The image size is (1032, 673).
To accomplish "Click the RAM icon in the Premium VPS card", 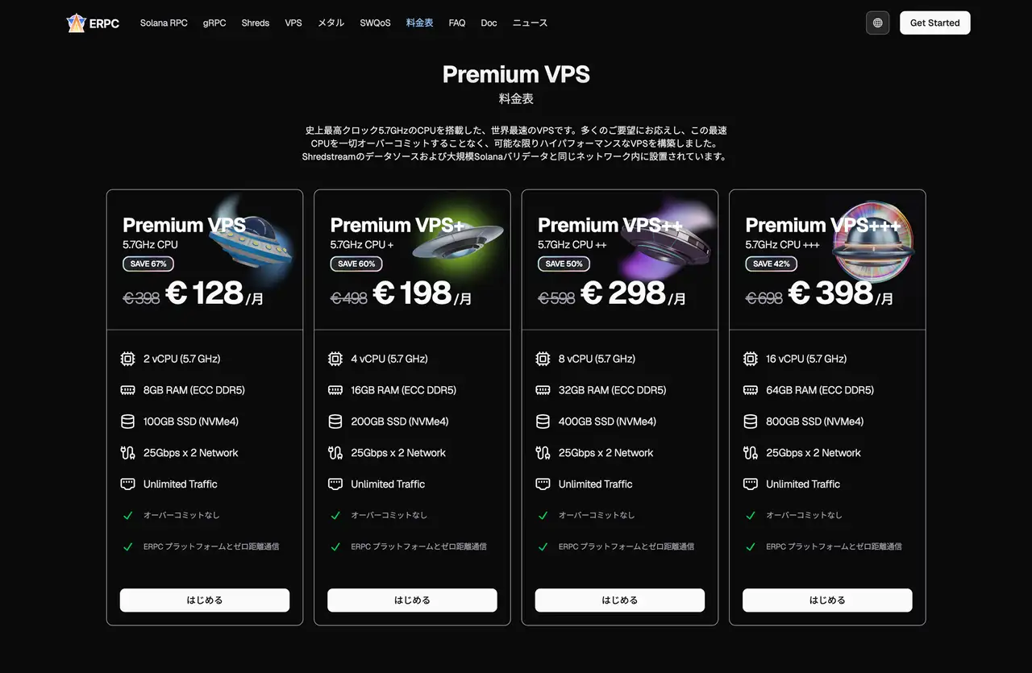I will coord(127,389).
